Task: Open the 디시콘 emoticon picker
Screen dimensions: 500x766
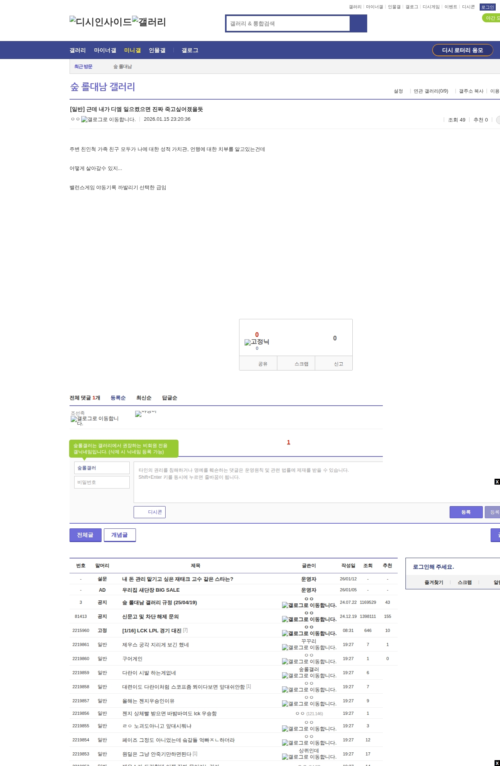Action: point(150,512)
